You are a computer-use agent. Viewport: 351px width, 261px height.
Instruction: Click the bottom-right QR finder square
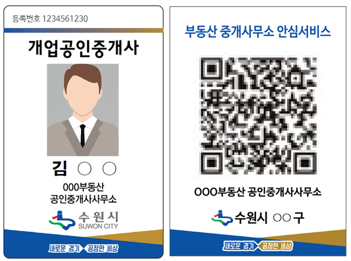(304, 163)
